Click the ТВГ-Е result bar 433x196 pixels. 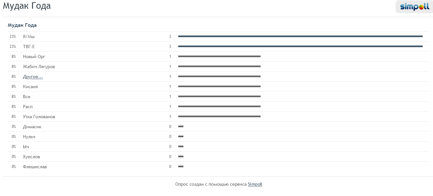tap(300, 46)
